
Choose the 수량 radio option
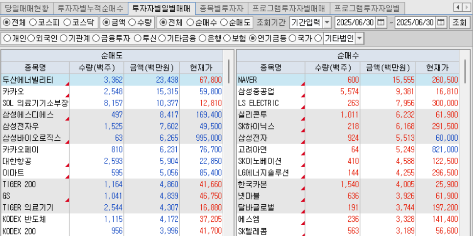click(132, 22)
